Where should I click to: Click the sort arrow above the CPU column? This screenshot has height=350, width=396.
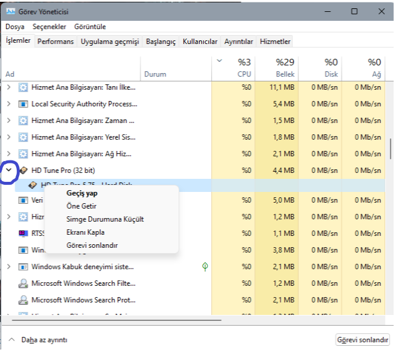(x=219, y=61)
